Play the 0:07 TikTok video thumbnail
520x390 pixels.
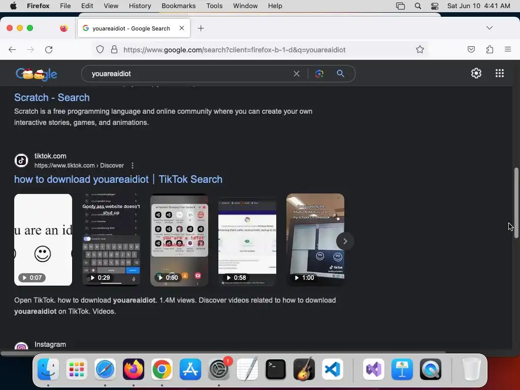(x=43, y=240)
